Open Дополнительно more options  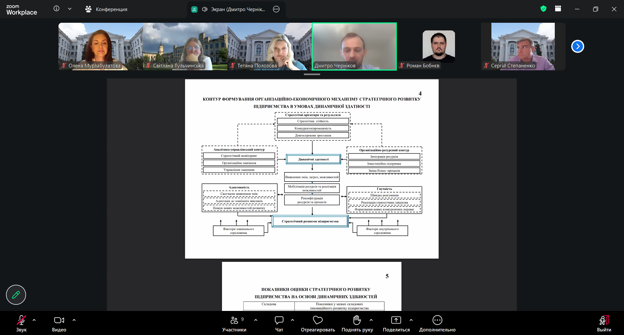[x=437, y=324]
